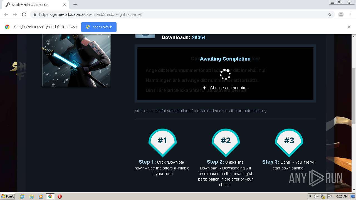
Task: Click the Step 3 description text
Action: pyautogui.click(x=289, y=165)
